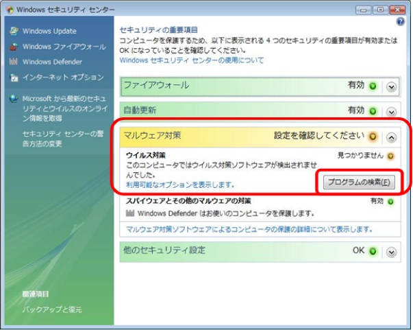Open Windows セキュリティ センターの使用について link
This screenshot has width=413, height=330.
coord(191,60)
